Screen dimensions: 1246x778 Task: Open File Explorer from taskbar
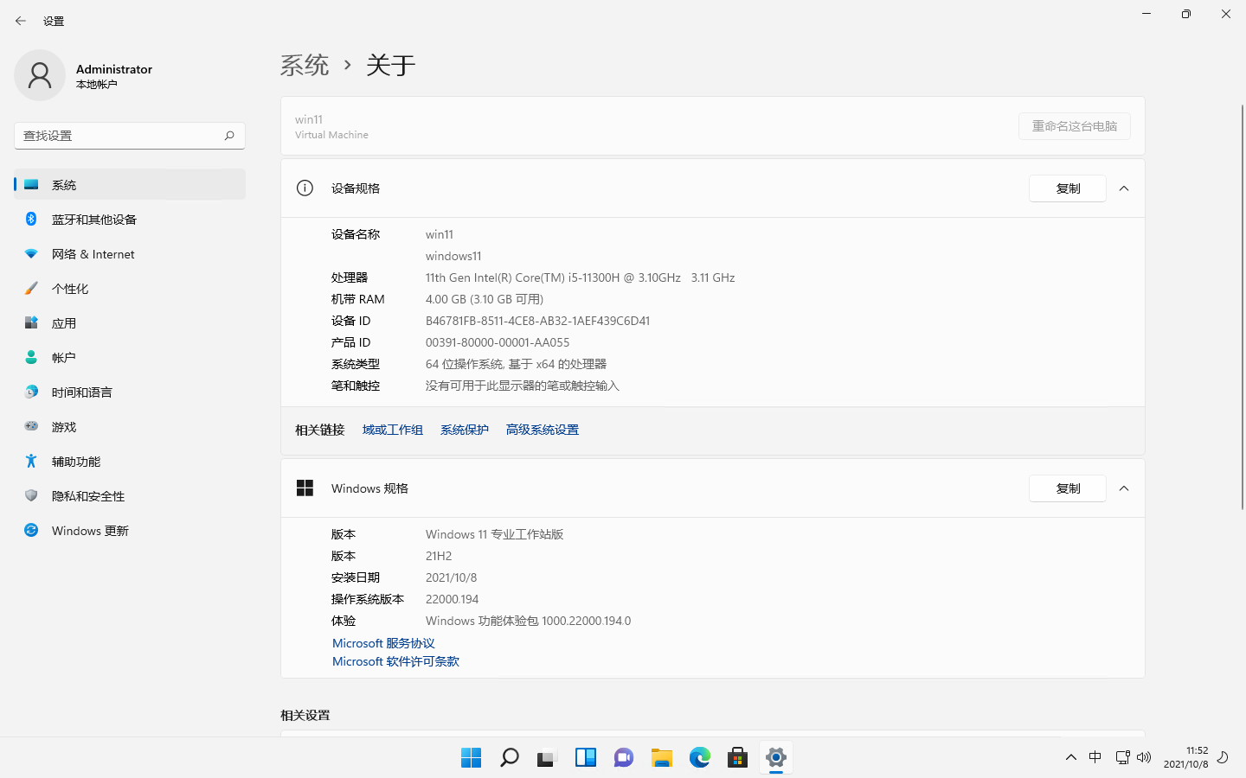coord(662,758)
